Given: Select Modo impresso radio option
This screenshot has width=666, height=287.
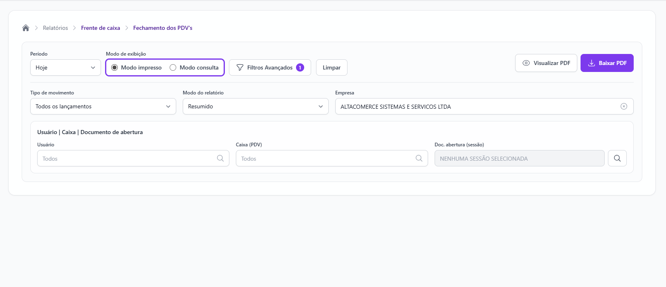Looking at the screenshot, I should [137, 67].
